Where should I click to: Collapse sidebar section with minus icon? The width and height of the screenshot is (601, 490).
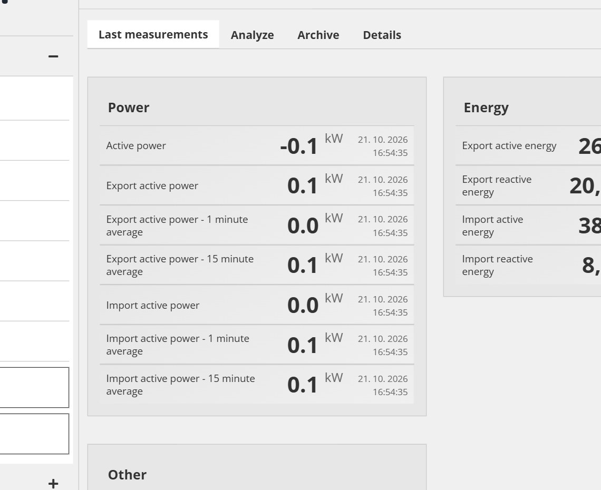pos(53,56)
